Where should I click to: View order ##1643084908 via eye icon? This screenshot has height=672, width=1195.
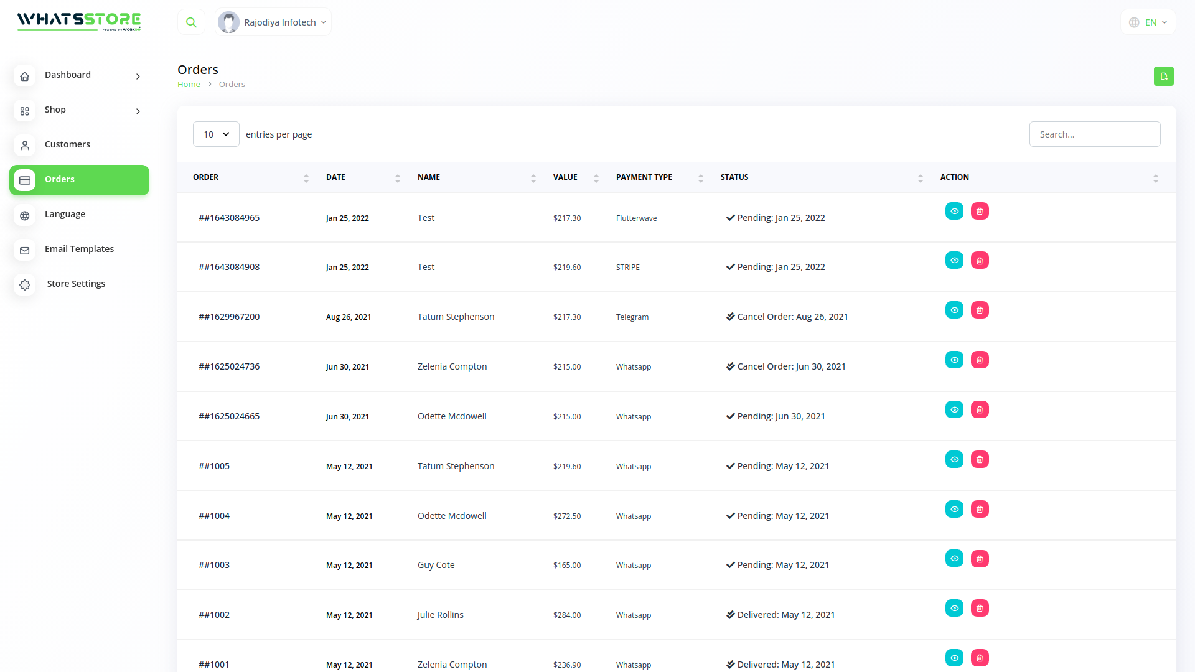point(954,261)
